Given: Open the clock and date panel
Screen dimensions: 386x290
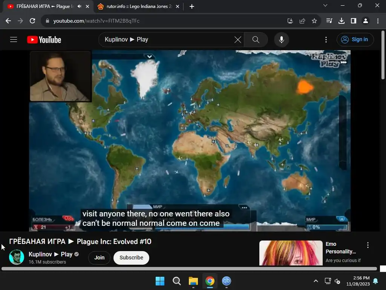Looking at the screenshot, I should (358, 281).
